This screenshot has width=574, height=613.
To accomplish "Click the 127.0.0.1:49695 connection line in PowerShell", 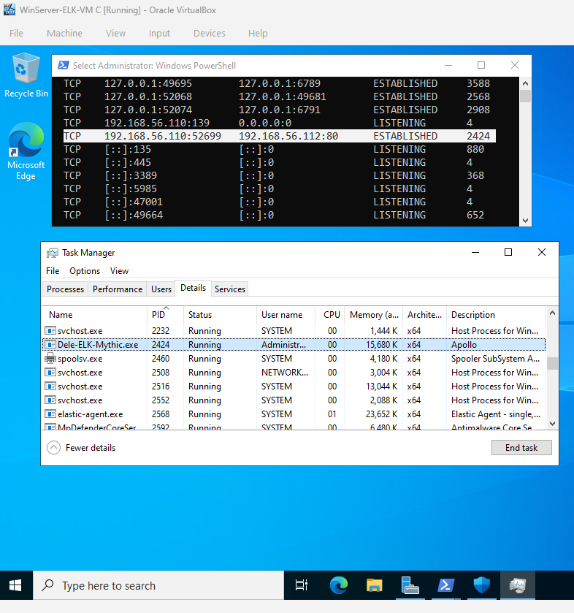I will [x=277, y=84].
